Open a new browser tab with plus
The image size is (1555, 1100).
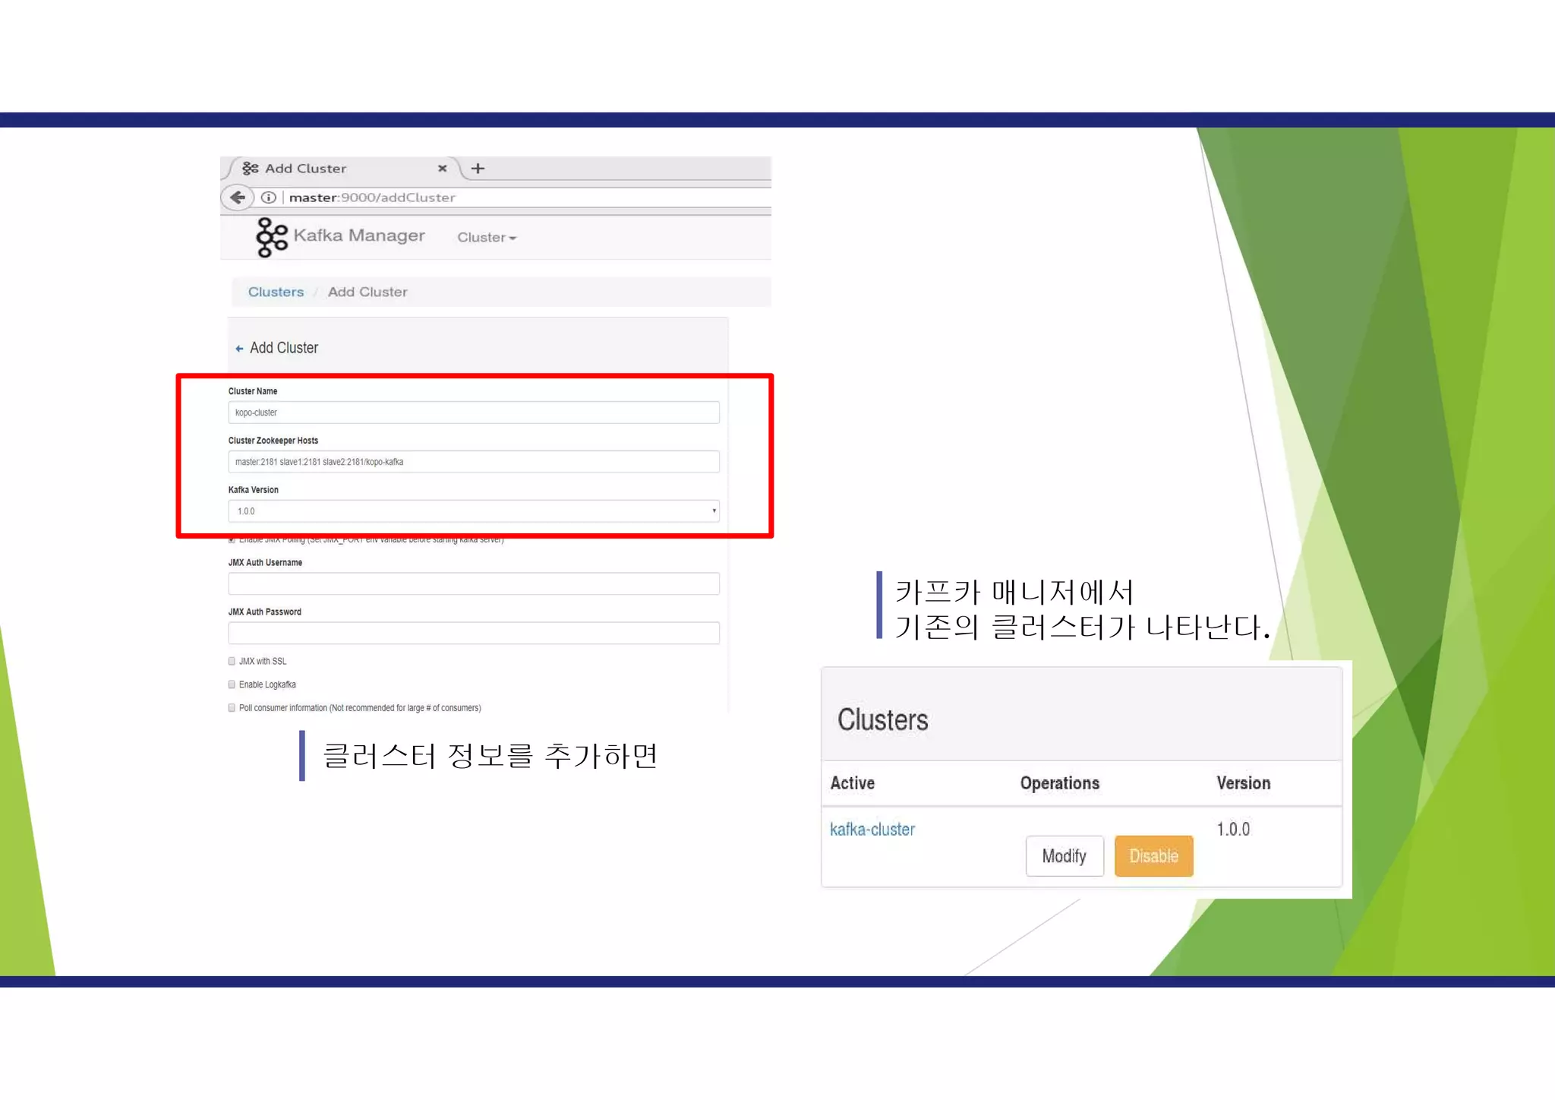[478, 169]
